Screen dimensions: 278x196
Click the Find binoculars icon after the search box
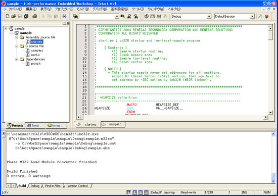(x=123, y=17)
